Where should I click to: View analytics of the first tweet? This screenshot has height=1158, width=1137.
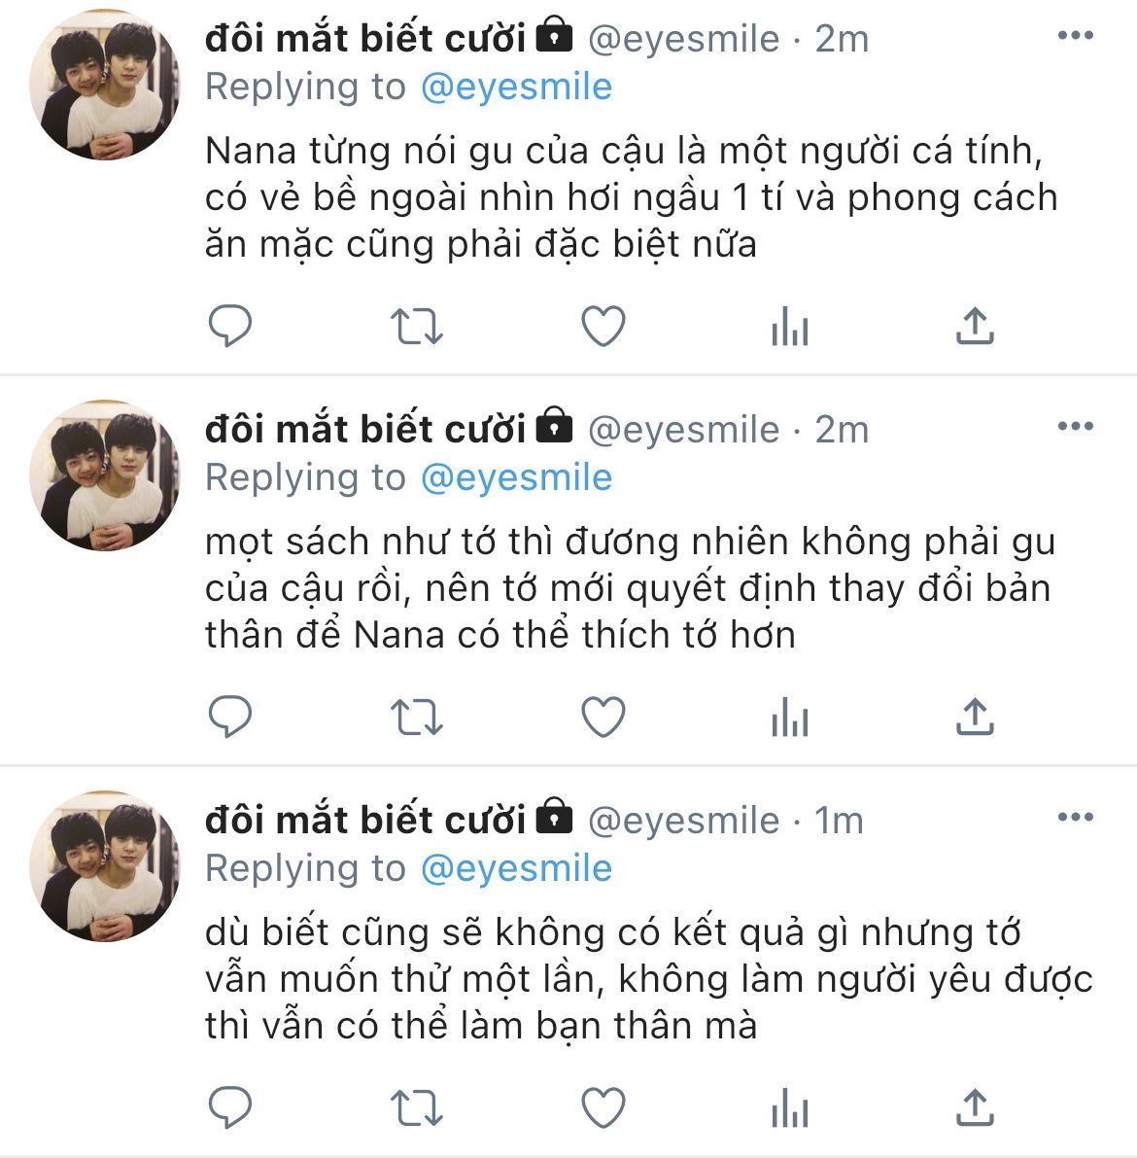pyautogui.click(x=790, y=326)
